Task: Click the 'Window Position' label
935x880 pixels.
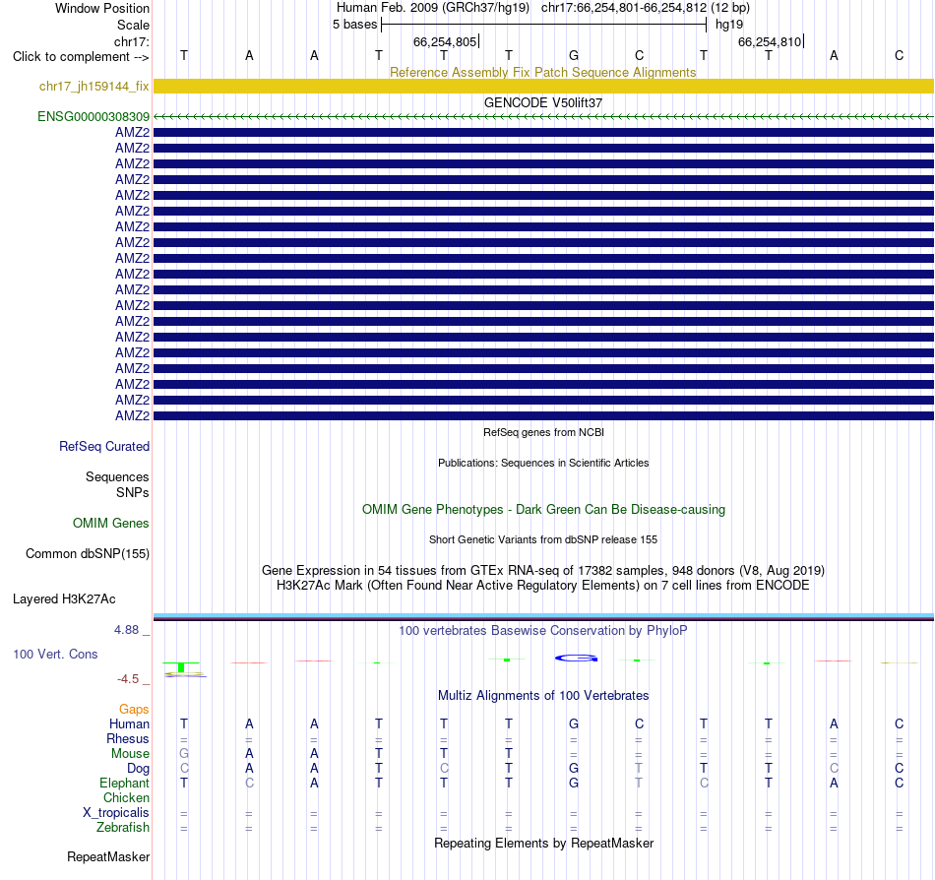Action: pos(102,8)
